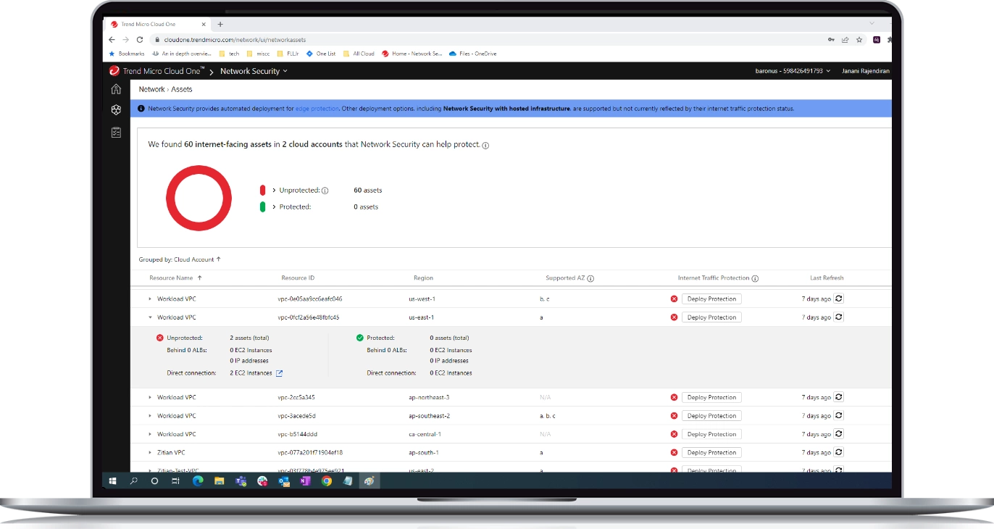Deploy Protection for Zitian VPC
The image size is (994, 529).
[x=711, y=452]
